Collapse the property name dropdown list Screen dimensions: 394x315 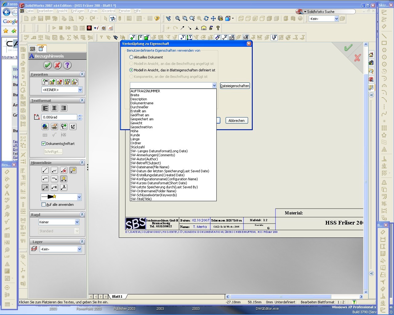pos(214,86)
